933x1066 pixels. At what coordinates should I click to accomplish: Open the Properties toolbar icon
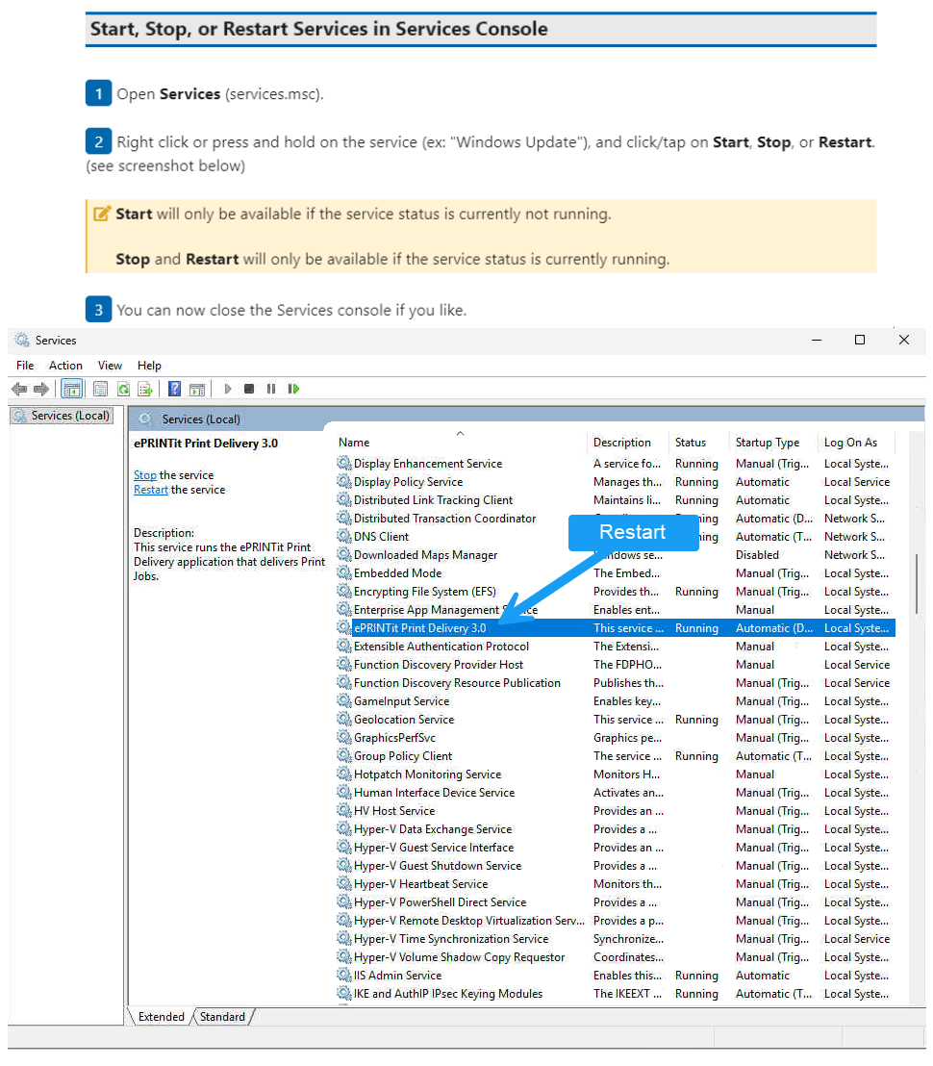[101, 389]
